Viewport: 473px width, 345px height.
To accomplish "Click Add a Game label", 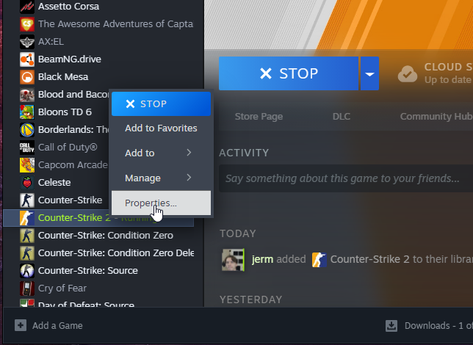I will [x=57, y=326].
